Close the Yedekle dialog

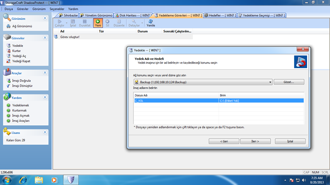tap(303, 49)
